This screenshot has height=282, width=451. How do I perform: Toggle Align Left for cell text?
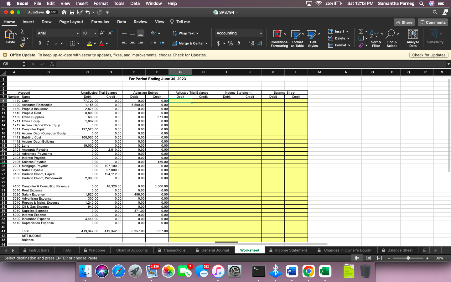pos(124,43)
